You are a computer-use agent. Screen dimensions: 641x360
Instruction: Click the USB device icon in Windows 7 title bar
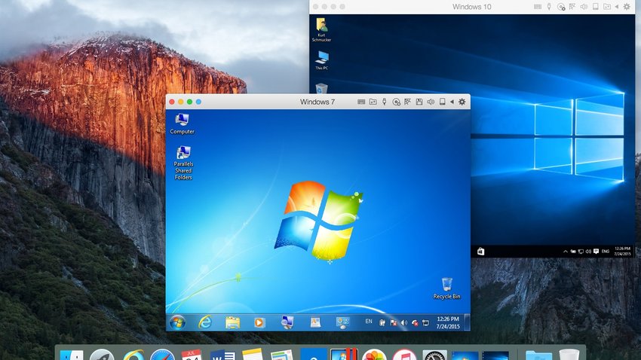pos(385,102)
